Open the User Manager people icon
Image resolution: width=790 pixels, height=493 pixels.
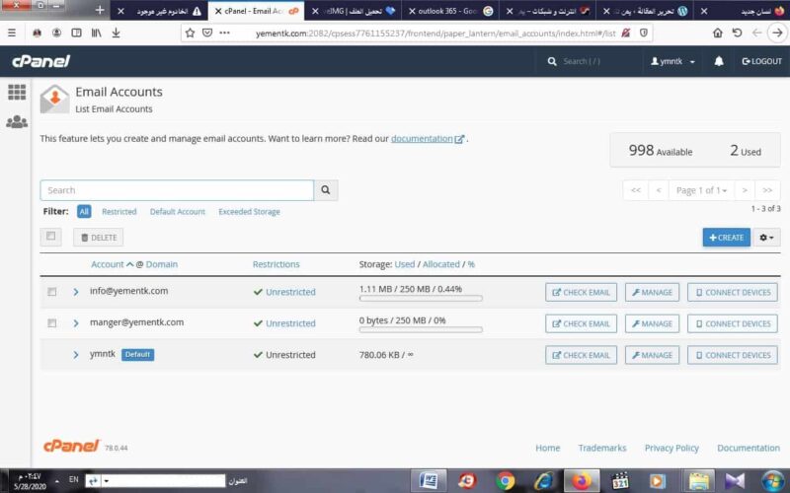pyautogui.click(x=17, y=121)
